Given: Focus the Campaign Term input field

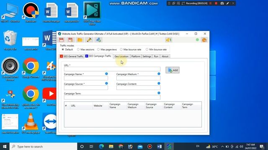Looking at the screenshot, I should coord(112,97).
